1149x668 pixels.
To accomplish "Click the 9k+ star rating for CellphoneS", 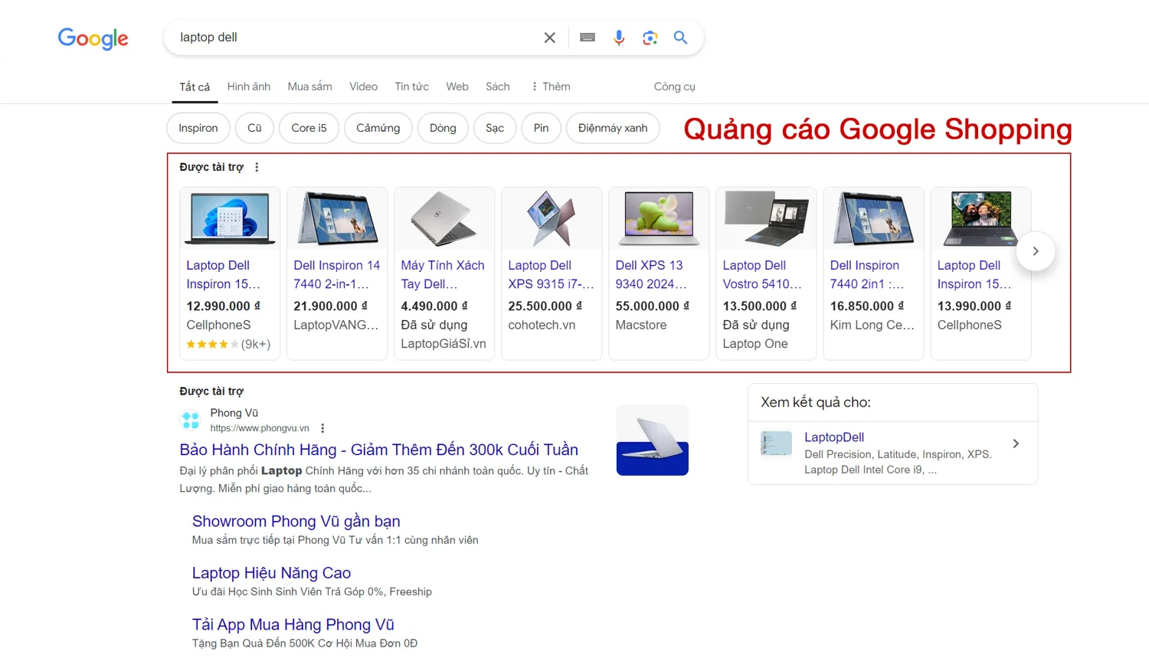I will (x=228, y=344).
